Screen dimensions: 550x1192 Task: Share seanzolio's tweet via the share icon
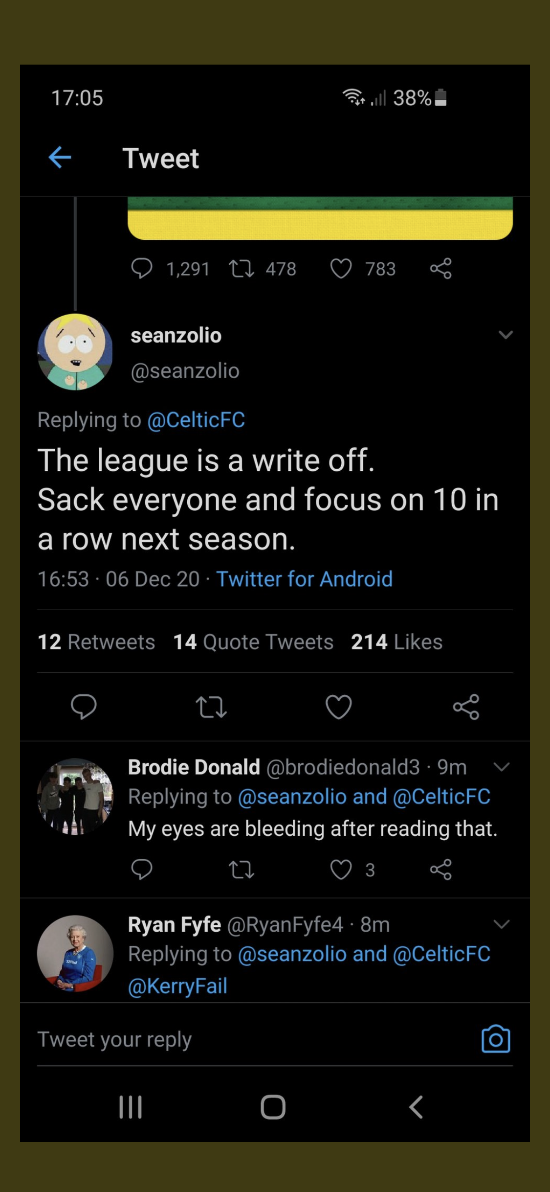pos(466,707)
